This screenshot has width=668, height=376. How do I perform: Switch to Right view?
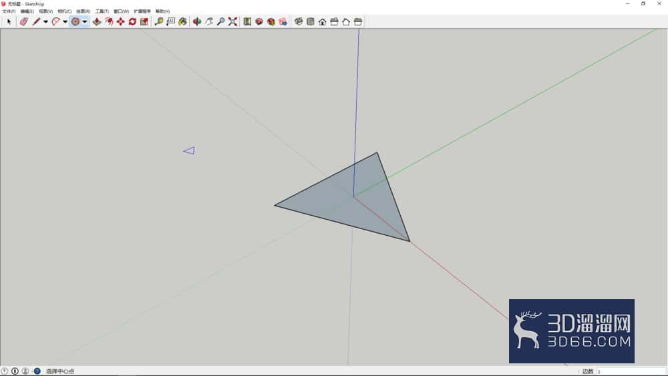pos(335,22)
